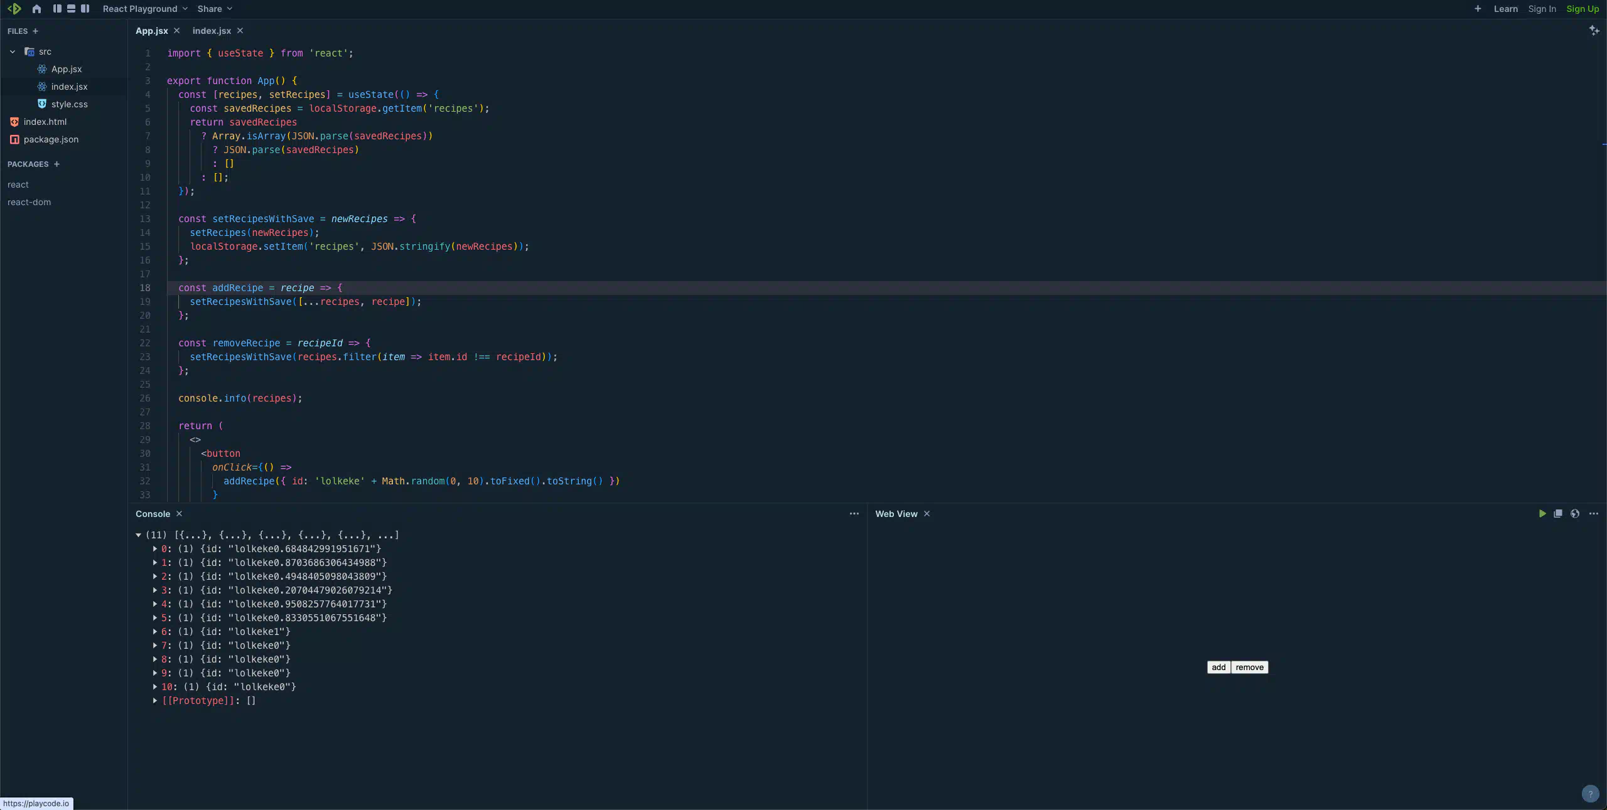Click the PlayCode logo icon

(x=14, y=9)
